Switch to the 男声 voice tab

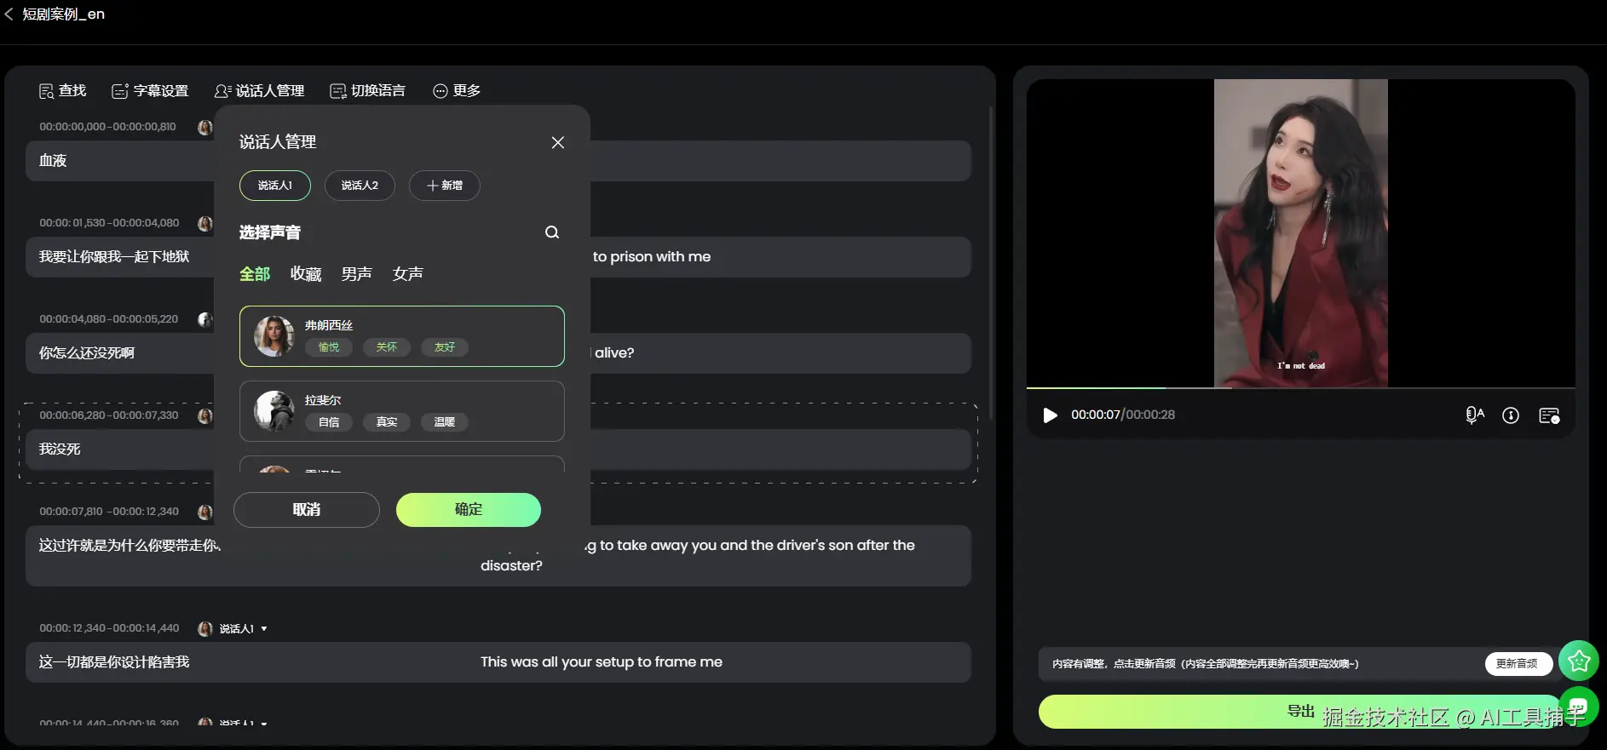[x=357, y=274]
